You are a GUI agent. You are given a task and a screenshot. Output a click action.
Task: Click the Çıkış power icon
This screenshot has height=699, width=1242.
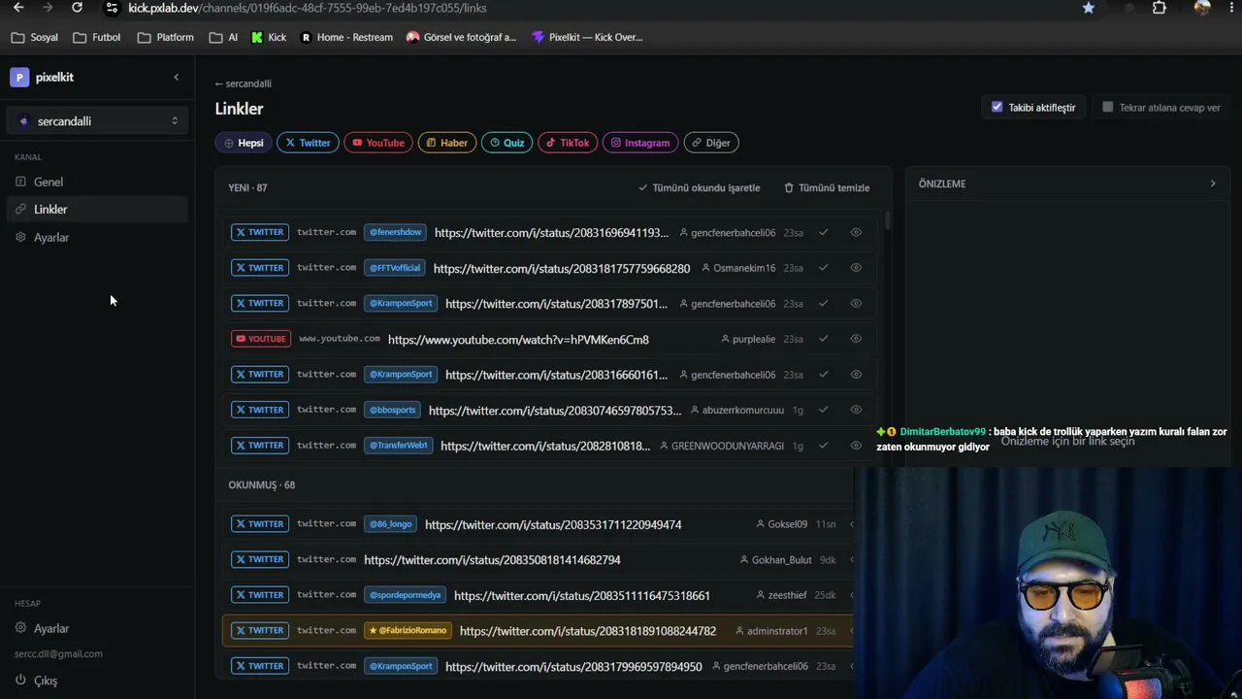pyautogui.click(x=20, y=681)
